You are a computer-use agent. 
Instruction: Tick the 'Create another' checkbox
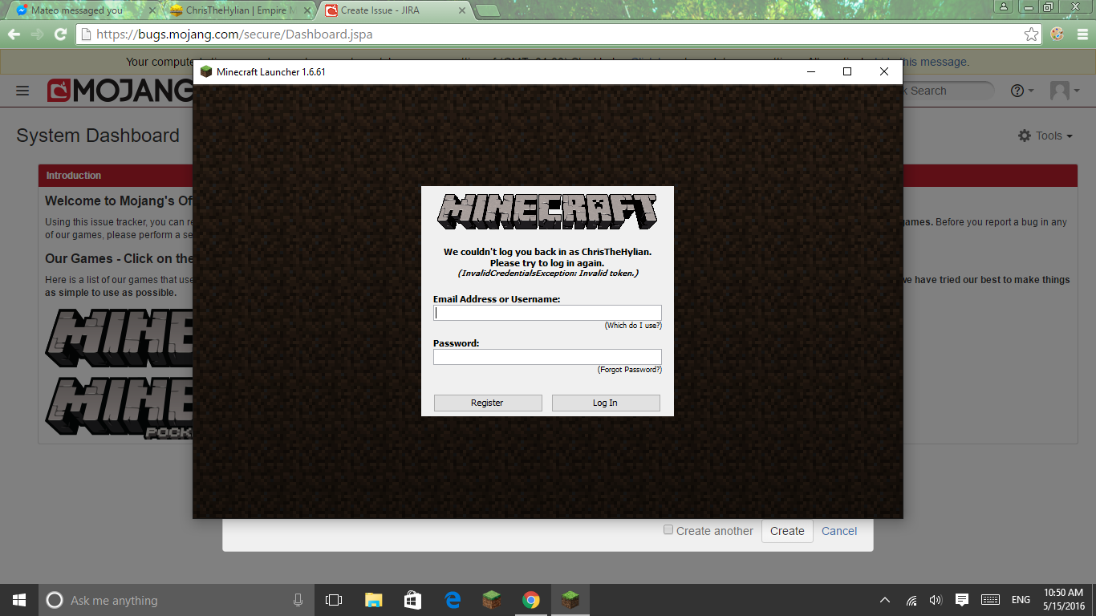(x=668, y=530)
